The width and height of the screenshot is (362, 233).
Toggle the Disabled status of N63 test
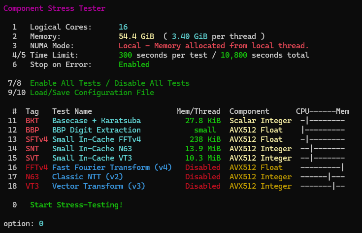(x=203, y=177)
